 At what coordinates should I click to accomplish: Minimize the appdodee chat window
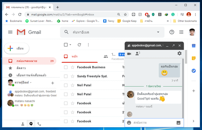(167, 46)
